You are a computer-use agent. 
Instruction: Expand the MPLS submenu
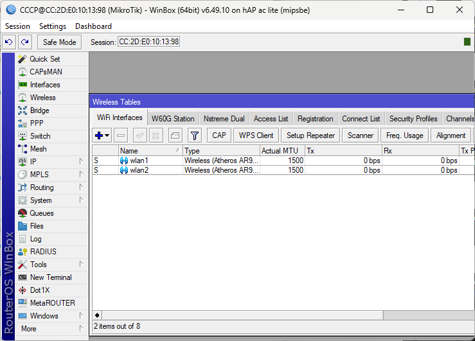tap(52, 175)
